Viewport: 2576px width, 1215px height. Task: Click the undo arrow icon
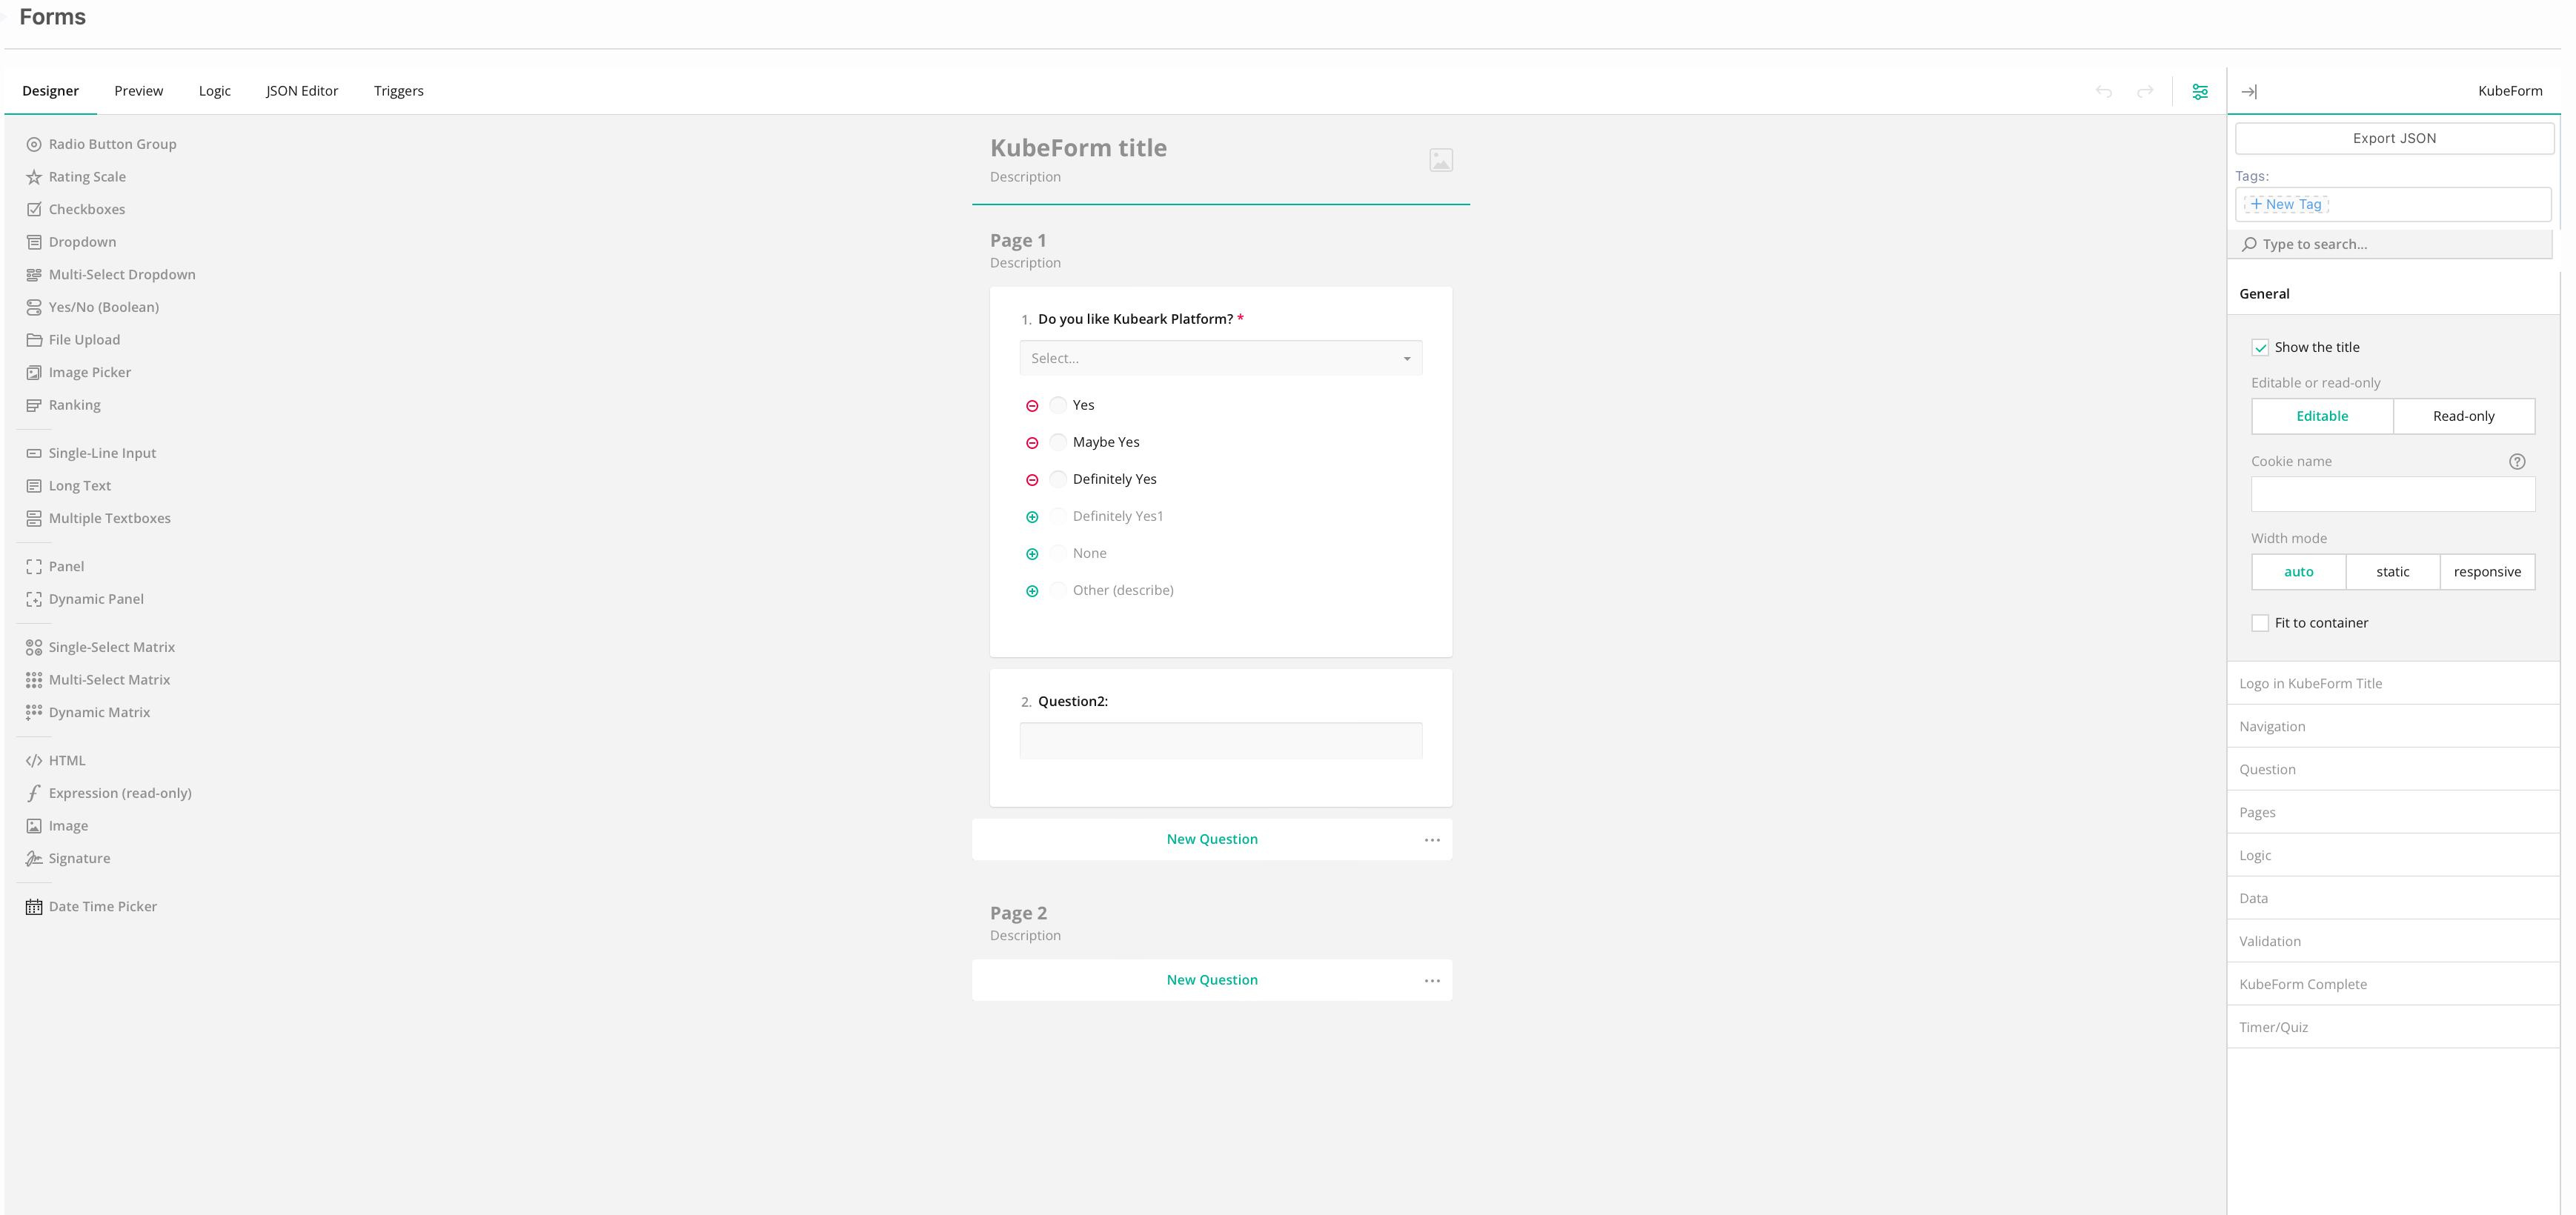click(x=2103, y=91)
